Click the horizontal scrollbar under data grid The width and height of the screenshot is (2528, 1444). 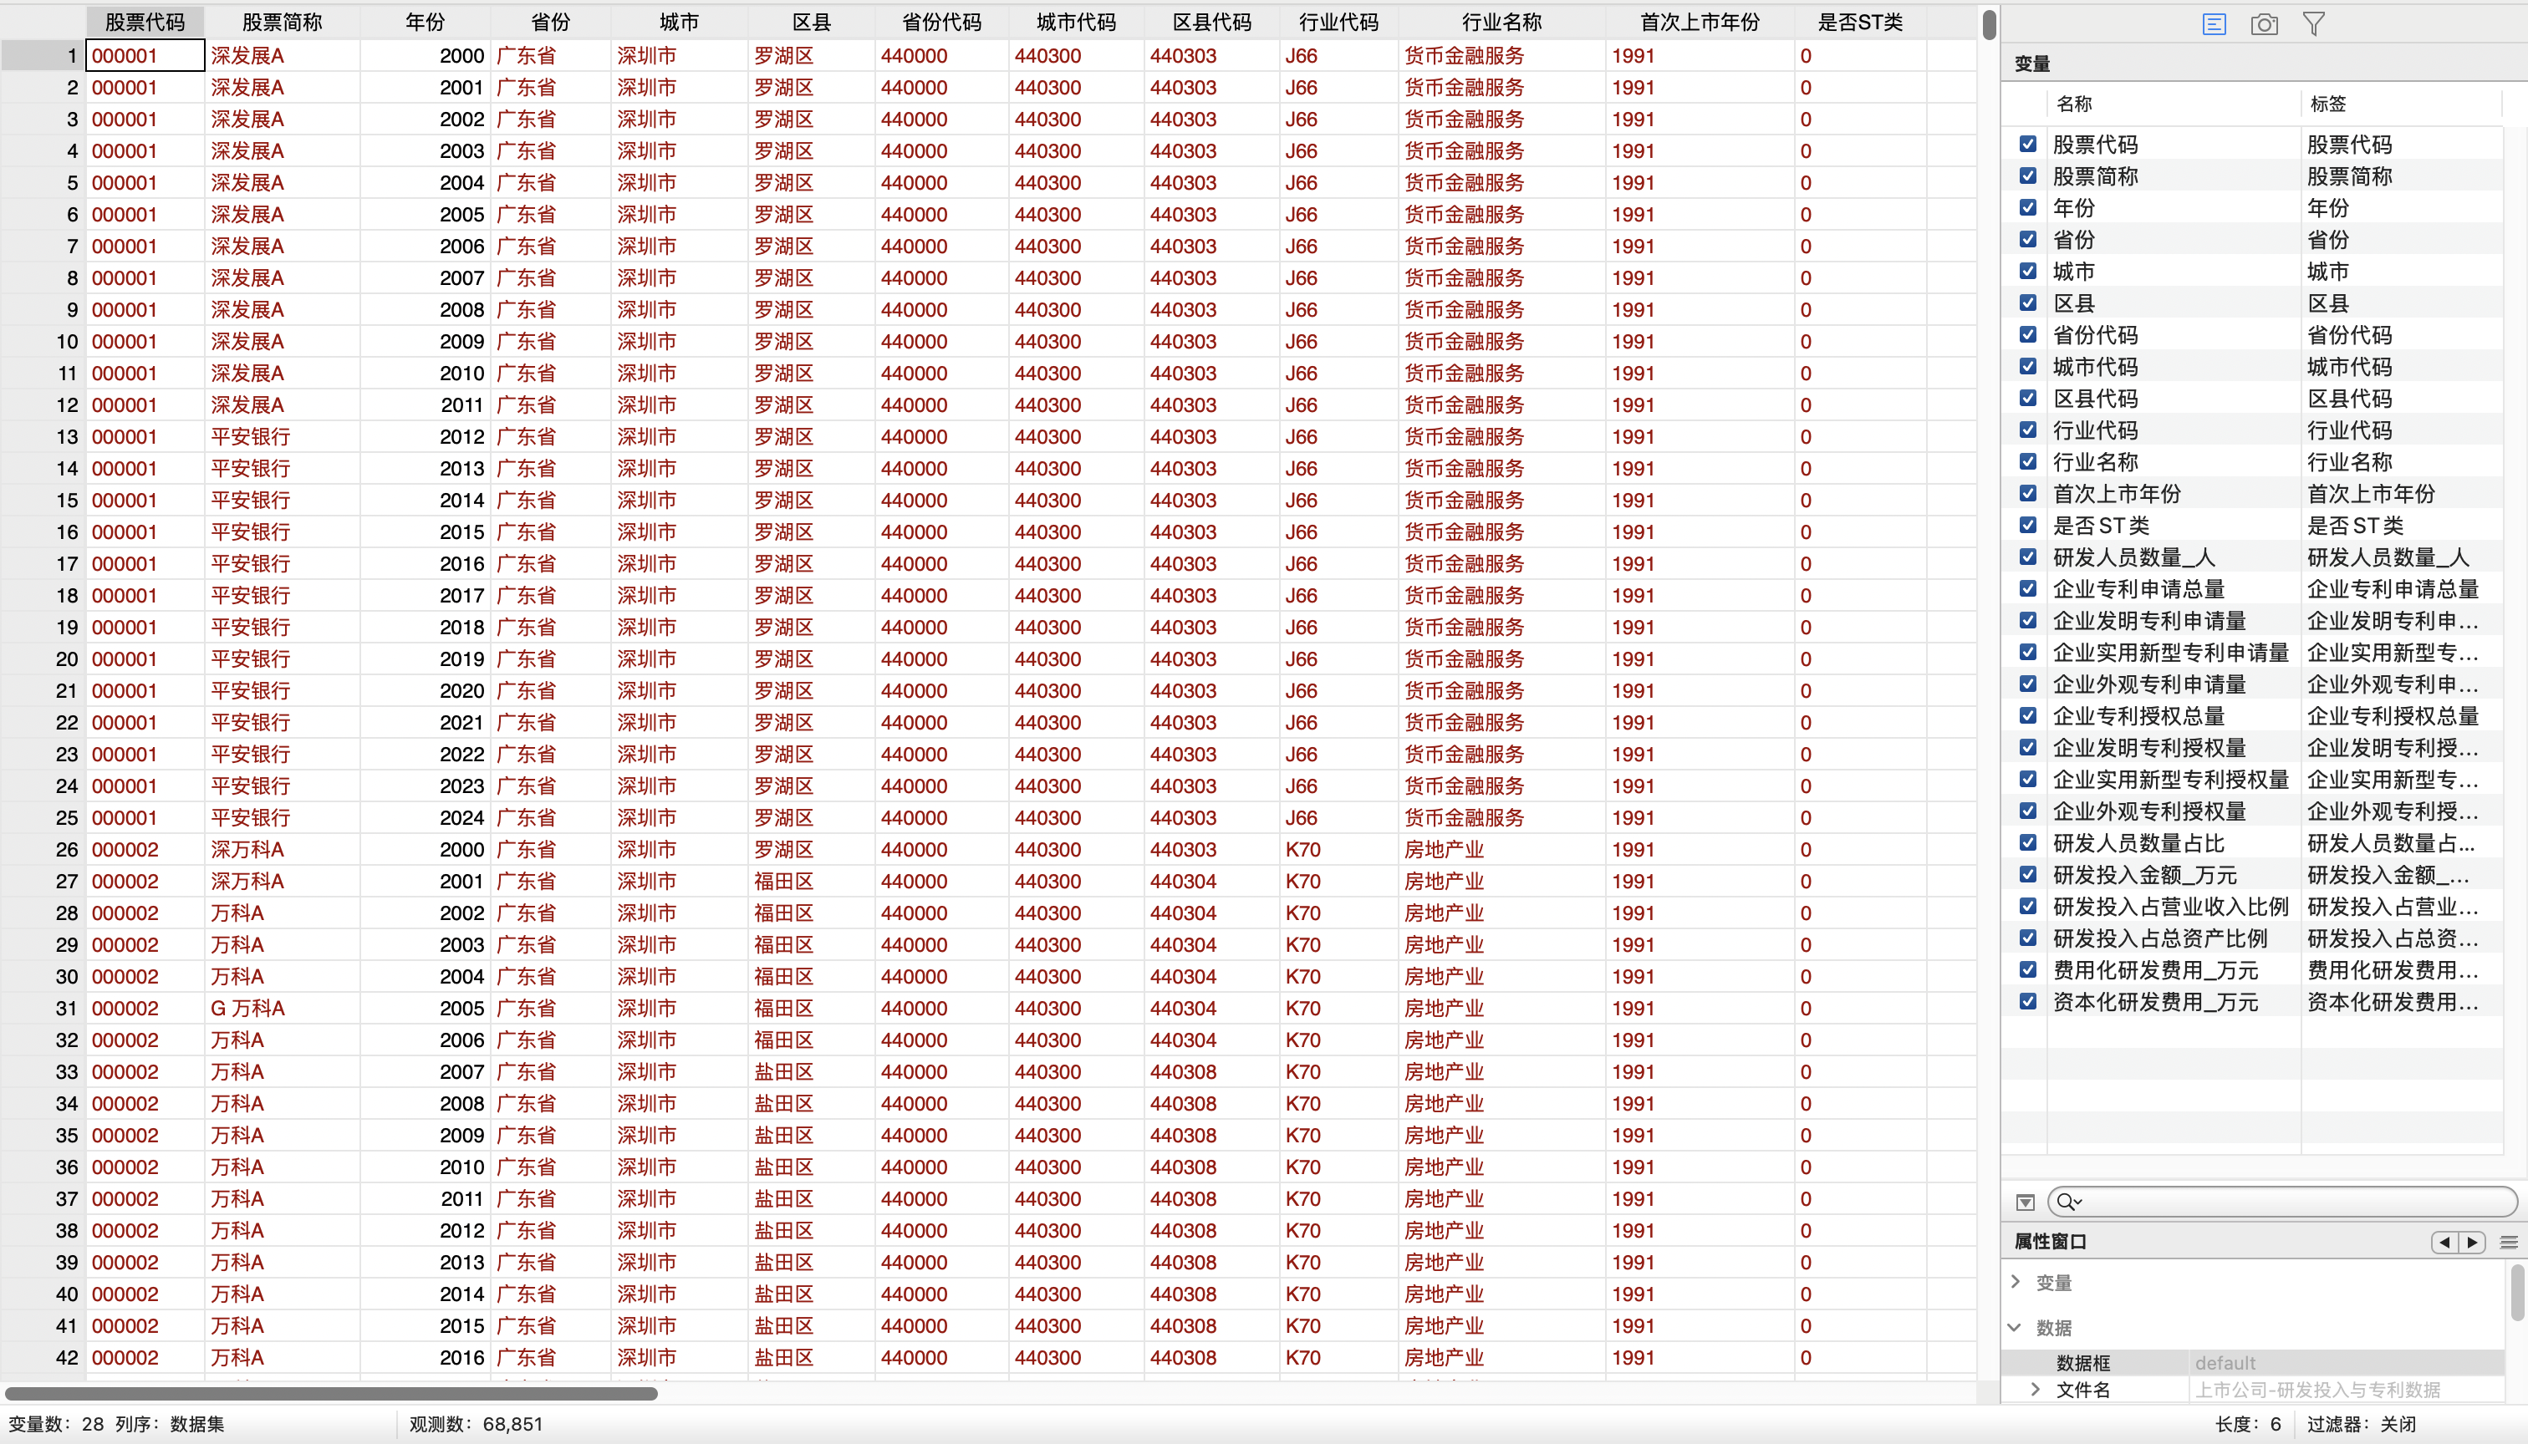[331, 1393]
